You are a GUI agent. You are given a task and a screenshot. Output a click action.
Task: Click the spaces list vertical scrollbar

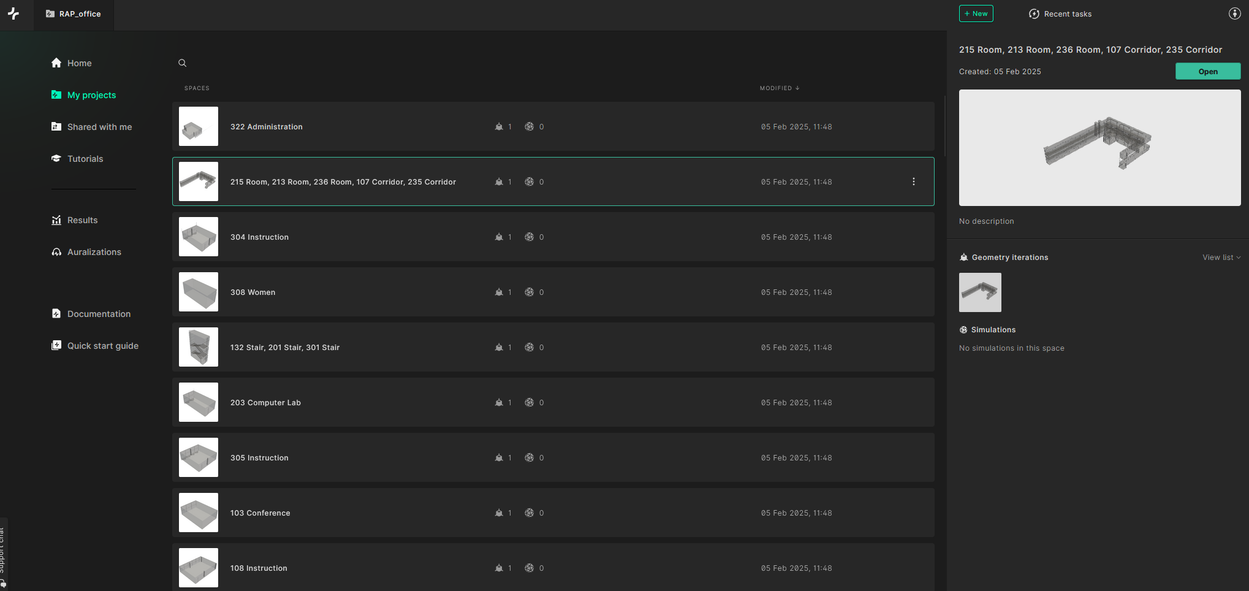(x=944, y=126)
